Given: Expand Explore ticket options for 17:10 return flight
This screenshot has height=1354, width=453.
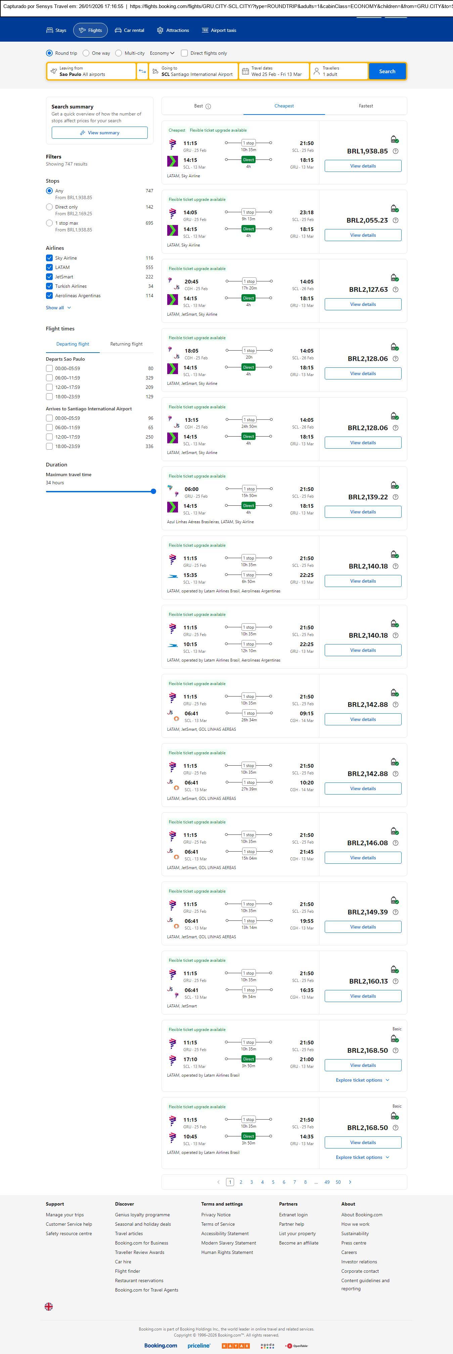Looking at the screenshot, I should coord(363,1080).
